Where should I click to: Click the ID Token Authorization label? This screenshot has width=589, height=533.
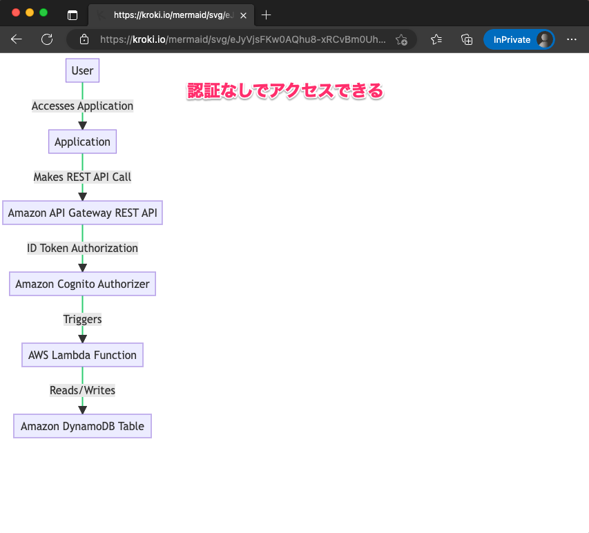82,248
